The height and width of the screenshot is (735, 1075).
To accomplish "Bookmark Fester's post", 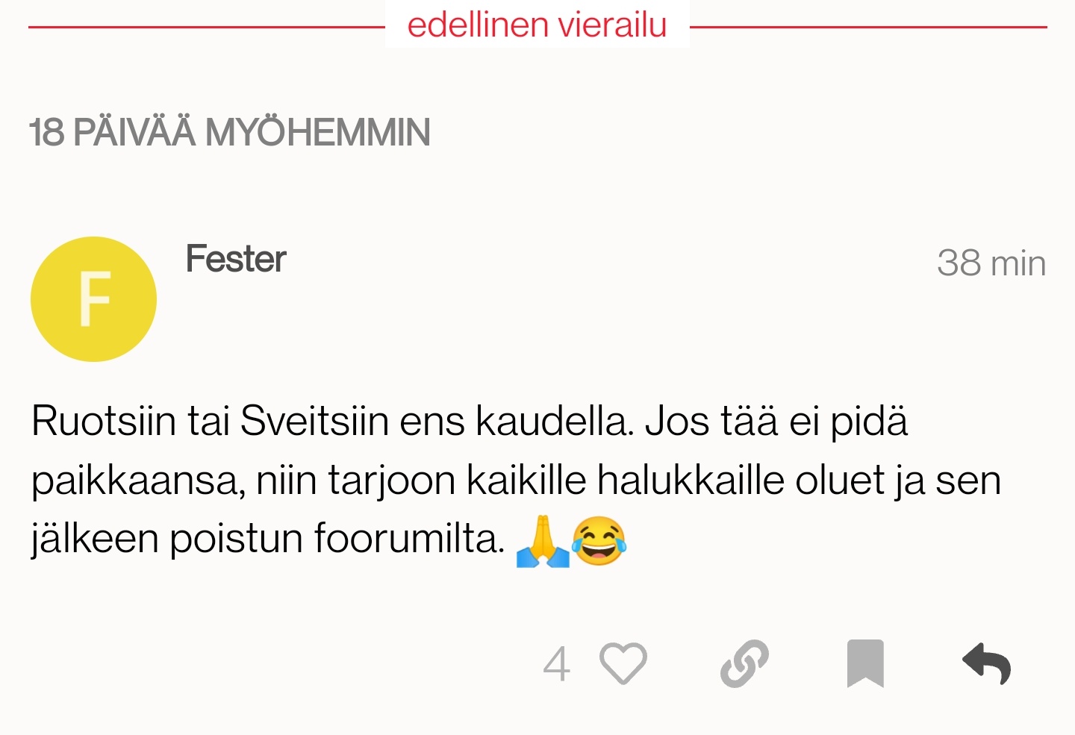I will coord(865,663).
